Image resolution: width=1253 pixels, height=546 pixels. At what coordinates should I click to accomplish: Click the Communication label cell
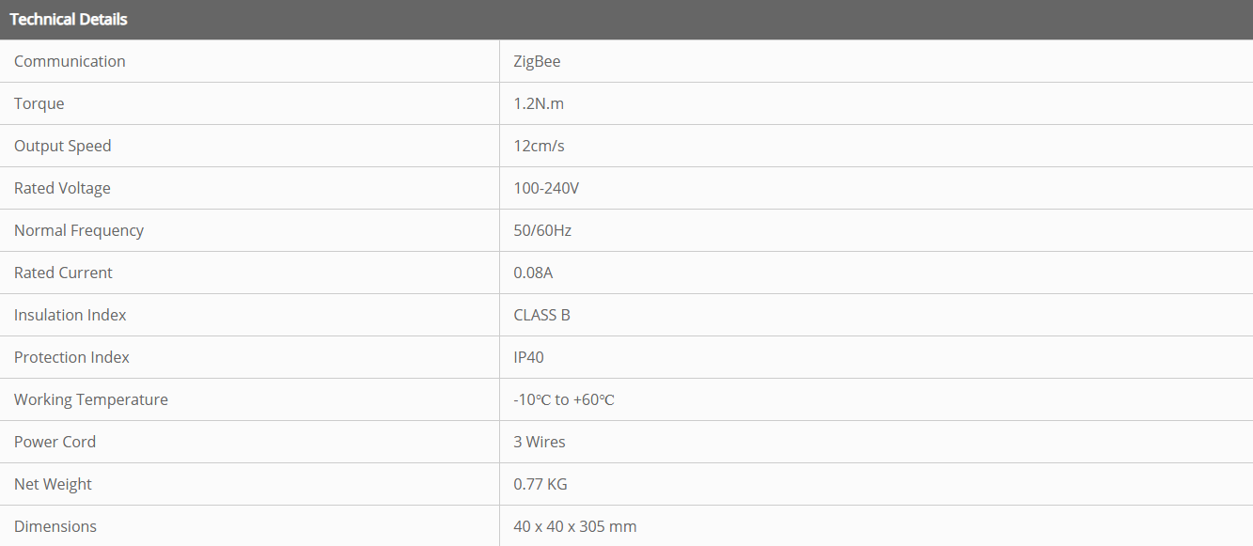[x=70, y=61]
